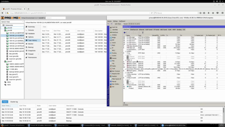The image size is (225, 127).
Task: Open New Terminal in WinBox
Action: [x=116, y=71]
